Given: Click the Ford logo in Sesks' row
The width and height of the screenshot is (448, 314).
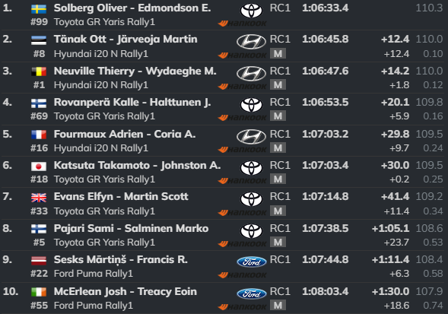Looking at the screenshot, I should (x=252, y=262).
